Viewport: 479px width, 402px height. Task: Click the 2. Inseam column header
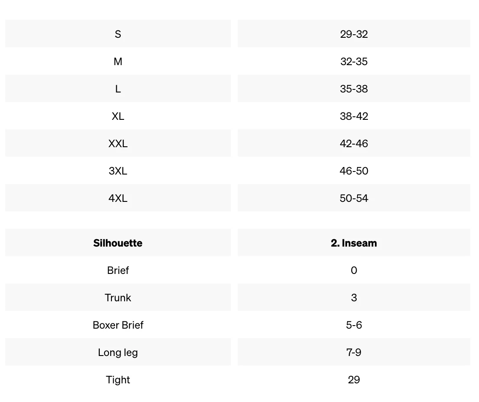(354, 243)
